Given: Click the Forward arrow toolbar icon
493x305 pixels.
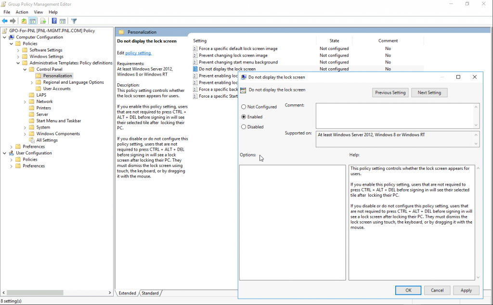Looking at the screenshot, I should 13,21.
